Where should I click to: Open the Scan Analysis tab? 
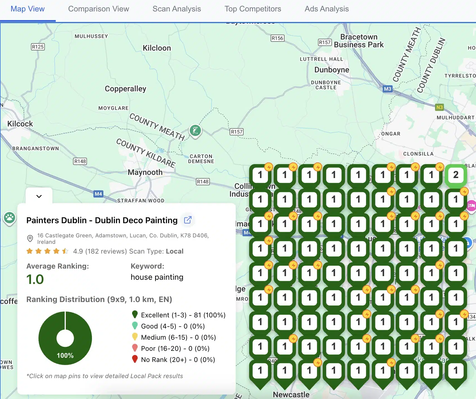(x=177, y=9)
